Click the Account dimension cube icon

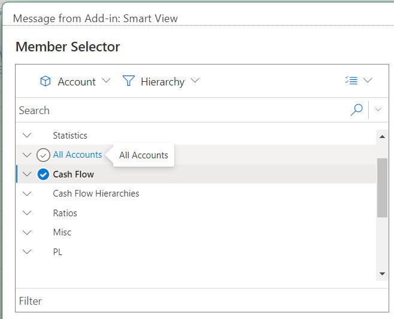45,81
